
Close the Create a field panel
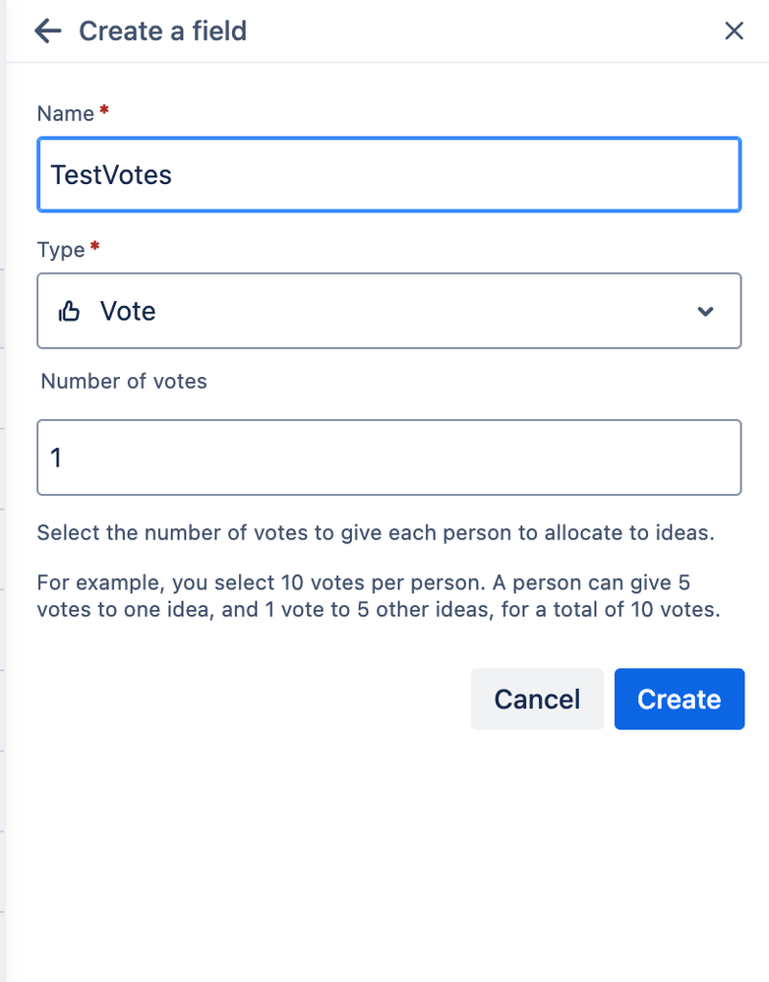pos(734,31)
